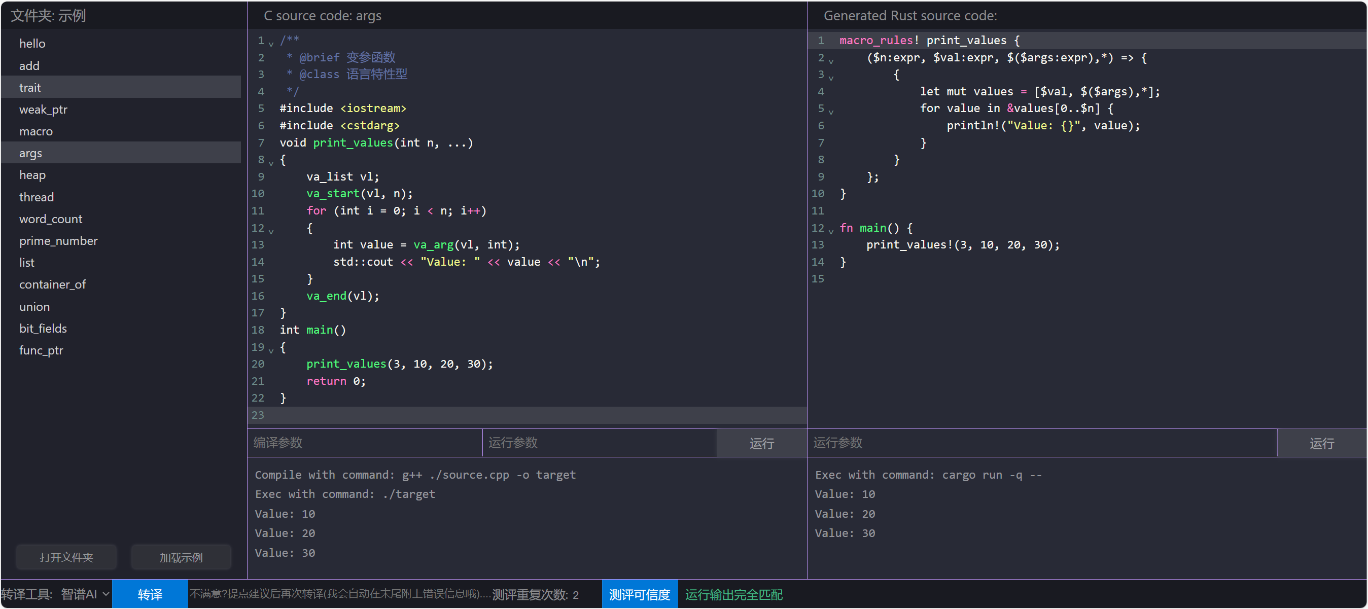Click the C source 运行参数 input field
Viewport: 1368px width, 609px height.
tap(600, 443)
